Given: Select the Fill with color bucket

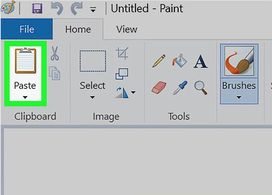Looking at the screenshot, I should [x=180, y=60].
